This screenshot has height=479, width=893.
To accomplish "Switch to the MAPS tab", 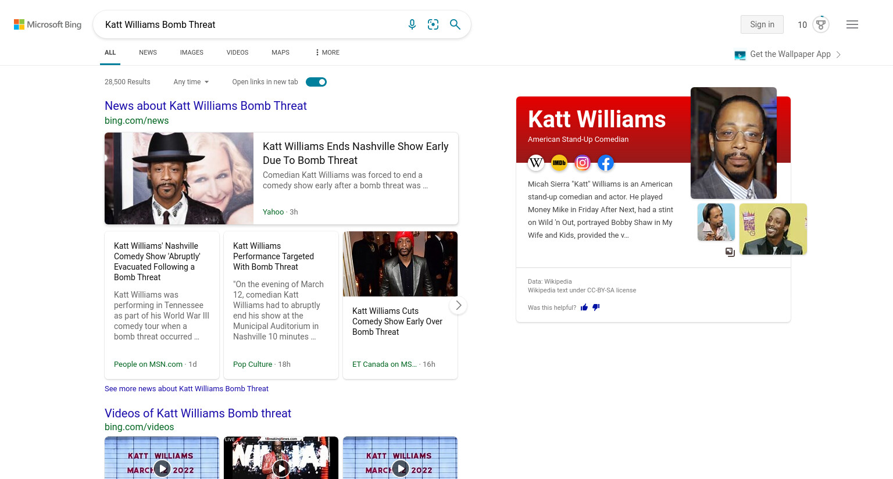I will coord(280,52).
